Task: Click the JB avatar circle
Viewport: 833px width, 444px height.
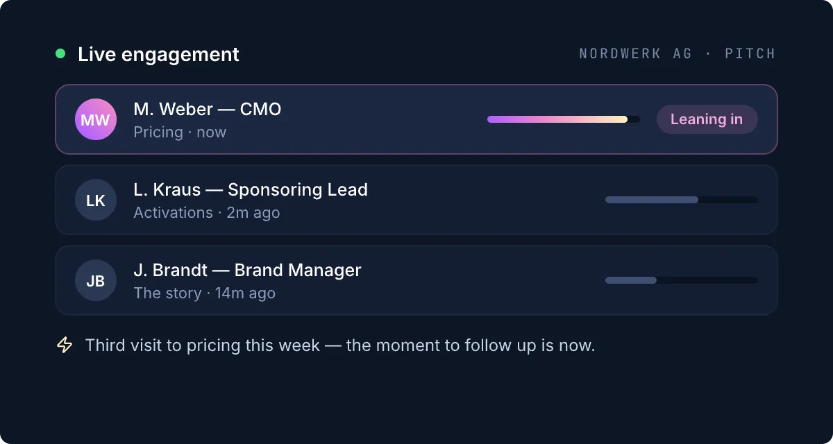Action: 96,280
